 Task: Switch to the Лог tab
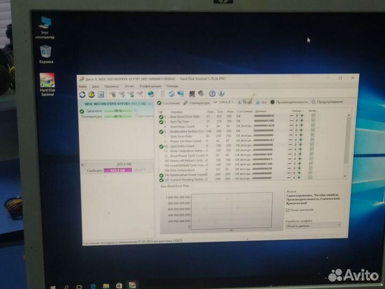pos(261,102)
